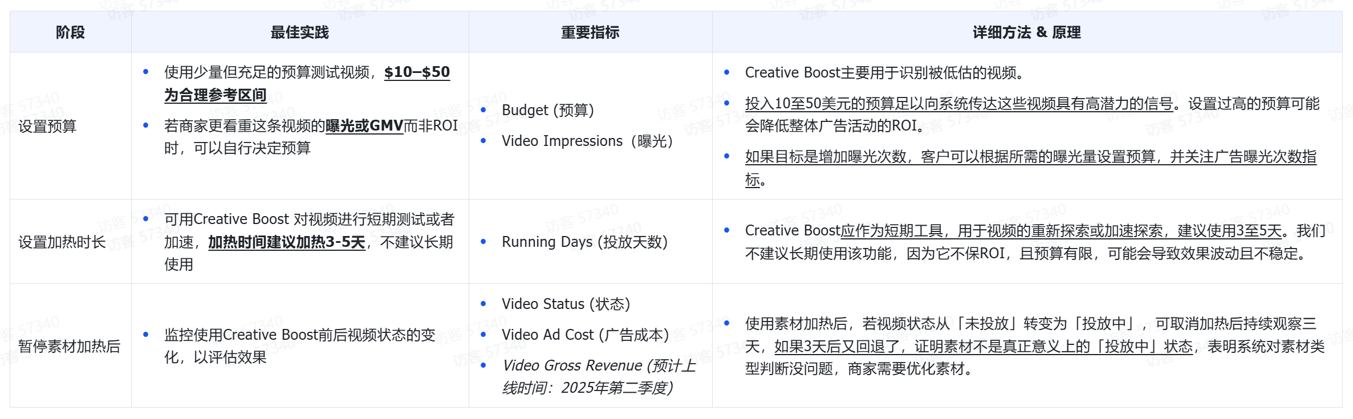
Task: Select the 暂停素材加热后 row label
Action: [x=70, y=346]
